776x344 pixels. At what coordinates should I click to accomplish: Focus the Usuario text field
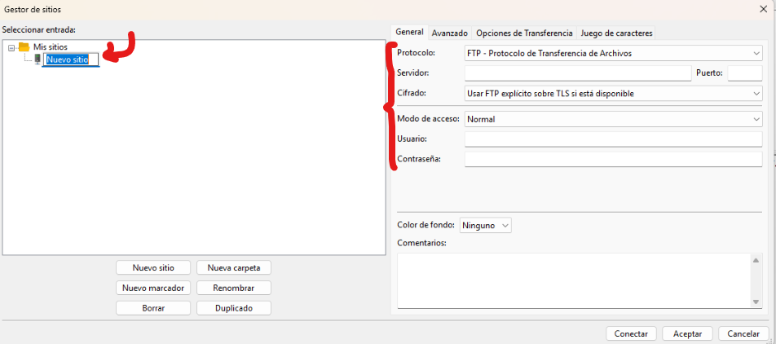click(x=613, y=139)
